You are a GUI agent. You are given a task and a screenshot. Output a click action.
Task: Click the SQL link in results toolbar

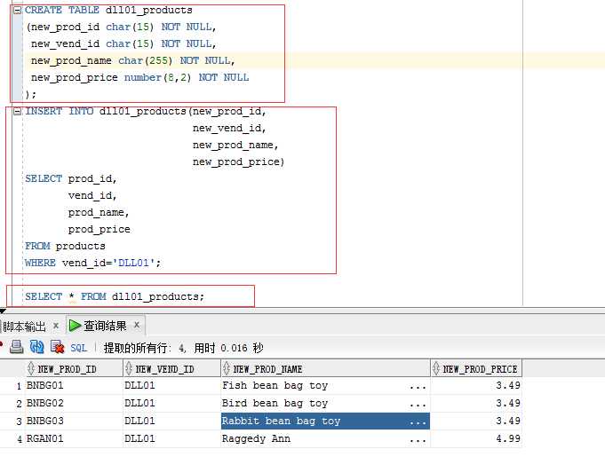(78, 348)
